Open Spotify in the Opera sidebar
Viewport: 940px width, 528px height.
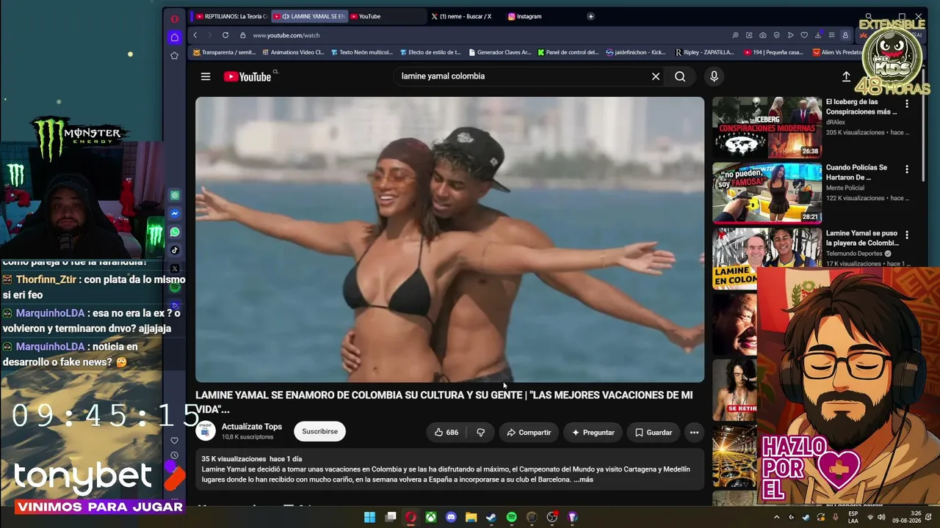click(x=175, y=287)
